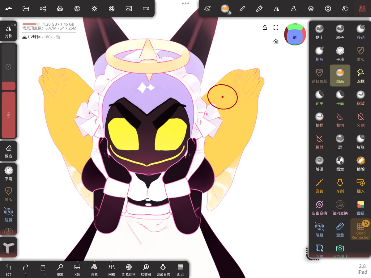371x278 pixels.
Task: Open 体素 voxel remesh options
Action: (94, 270)
